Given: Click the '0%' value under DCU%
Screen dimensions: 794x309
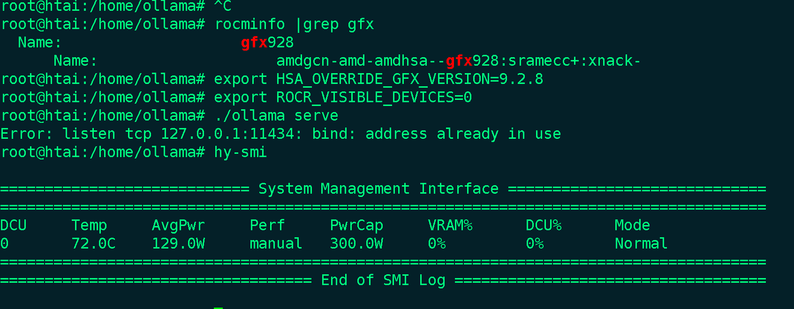Looking at the screenshot, I should tap(535, 244).
